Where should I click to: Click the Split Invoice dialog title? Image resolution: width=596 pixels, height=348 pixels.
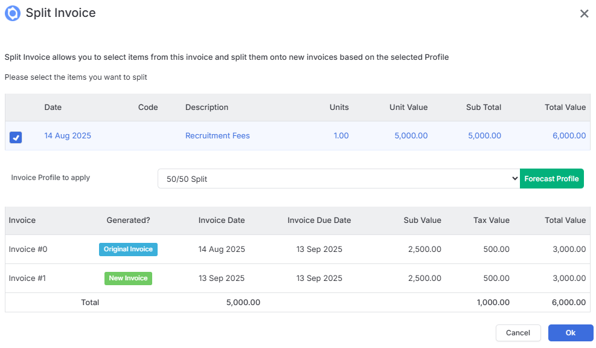61,13
